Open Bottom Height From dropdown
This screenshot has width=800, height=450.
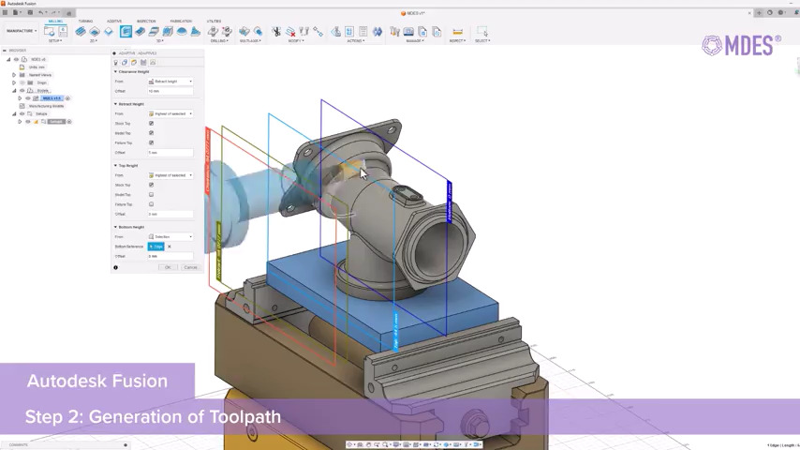click(x=170, y=237)
